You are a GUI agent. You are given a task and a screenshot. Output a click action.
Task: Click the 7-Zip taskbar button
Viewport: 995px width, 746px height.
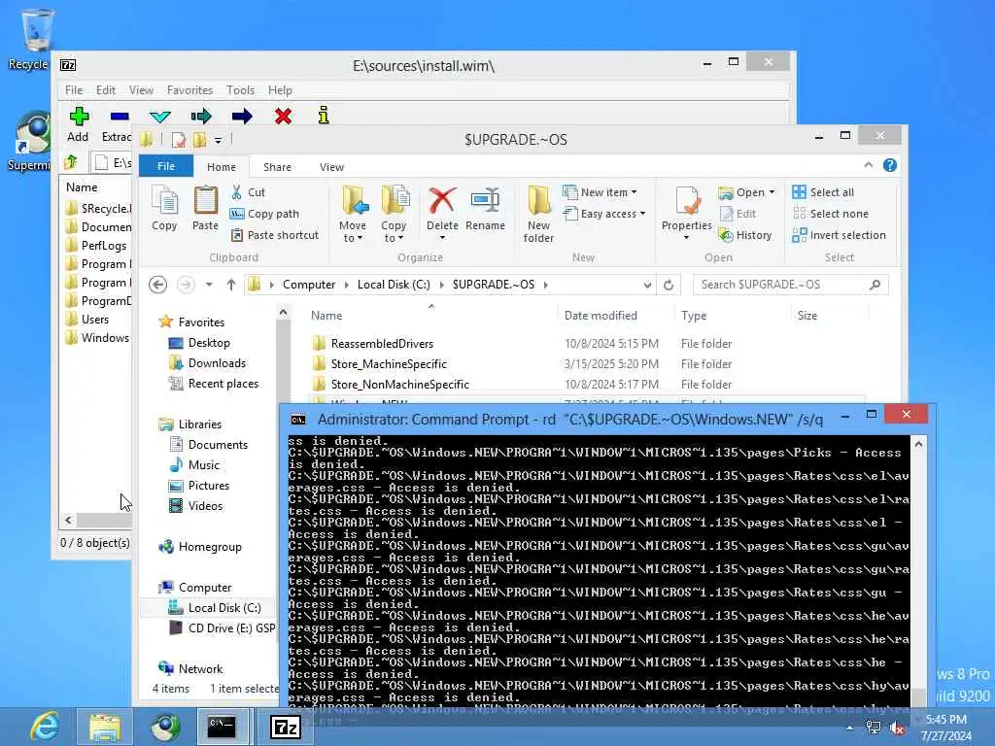pos(285,727)
